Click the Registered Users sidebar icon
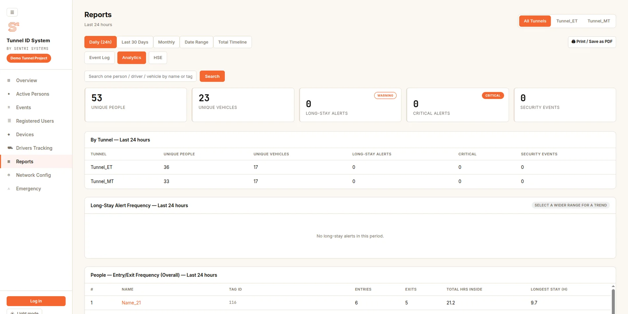 point(9,121)
